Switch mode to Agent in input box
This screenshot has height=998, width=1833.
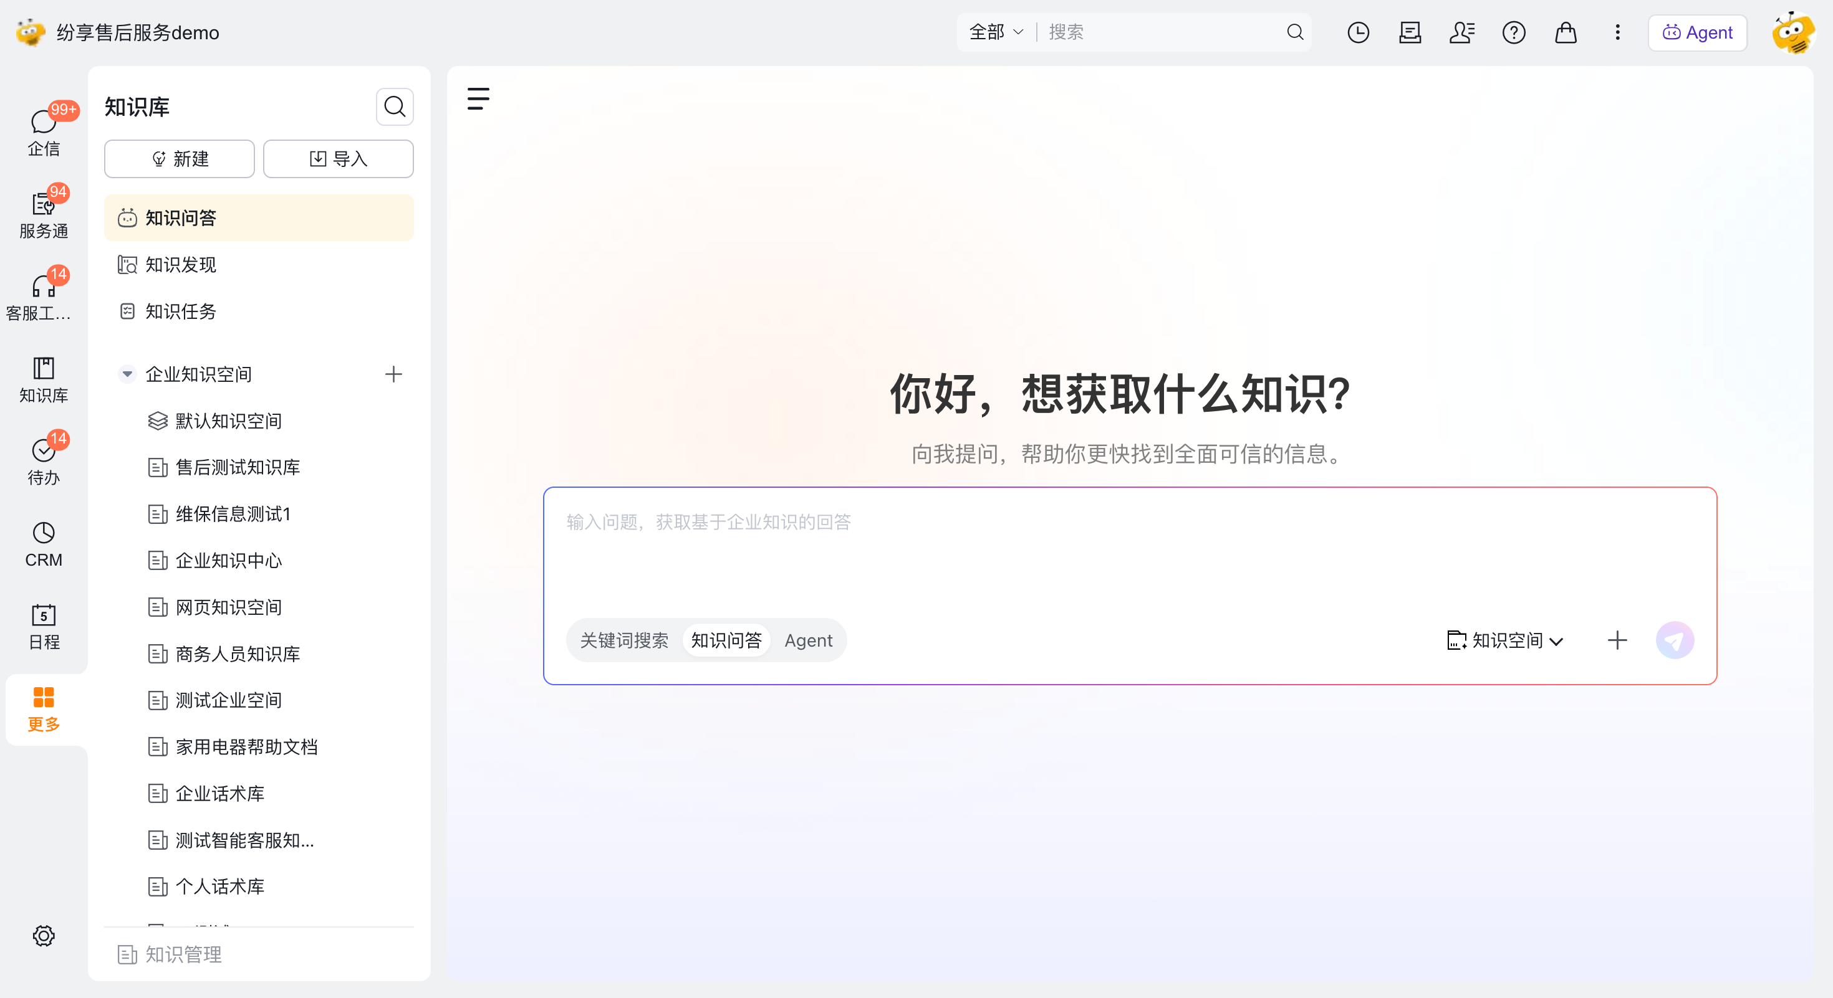pyautogui.click(x=809, y=640)
